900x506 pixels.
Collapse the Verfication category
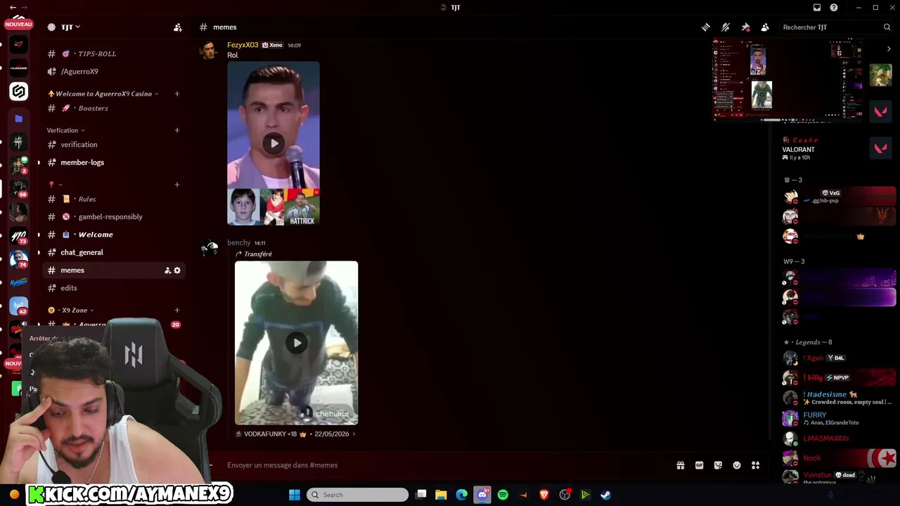coord(65,130)
